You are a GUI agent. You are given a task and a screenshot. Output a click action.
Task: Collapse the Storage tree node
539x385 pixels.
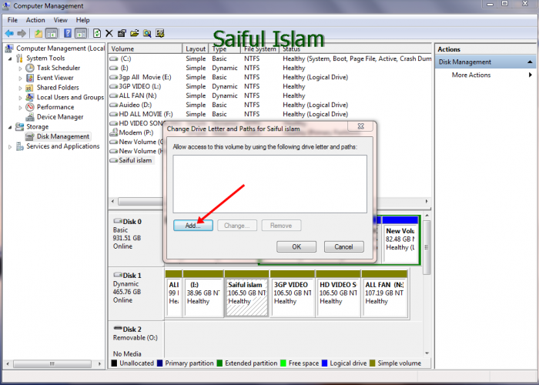10,127
